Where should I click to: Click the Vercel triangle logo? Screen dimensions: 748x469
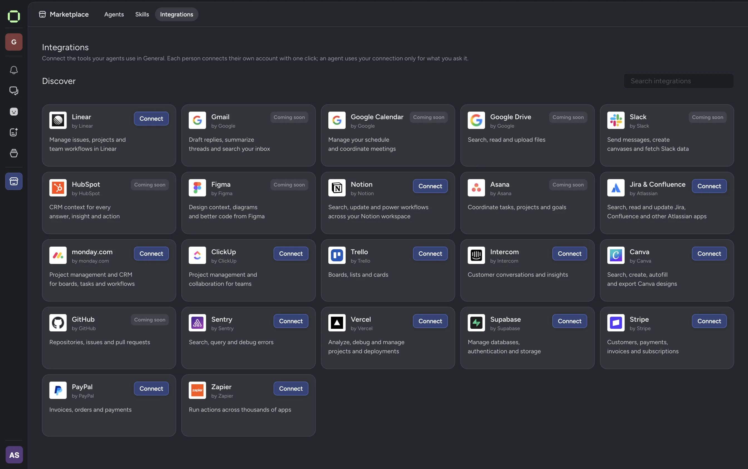[337, 322]
